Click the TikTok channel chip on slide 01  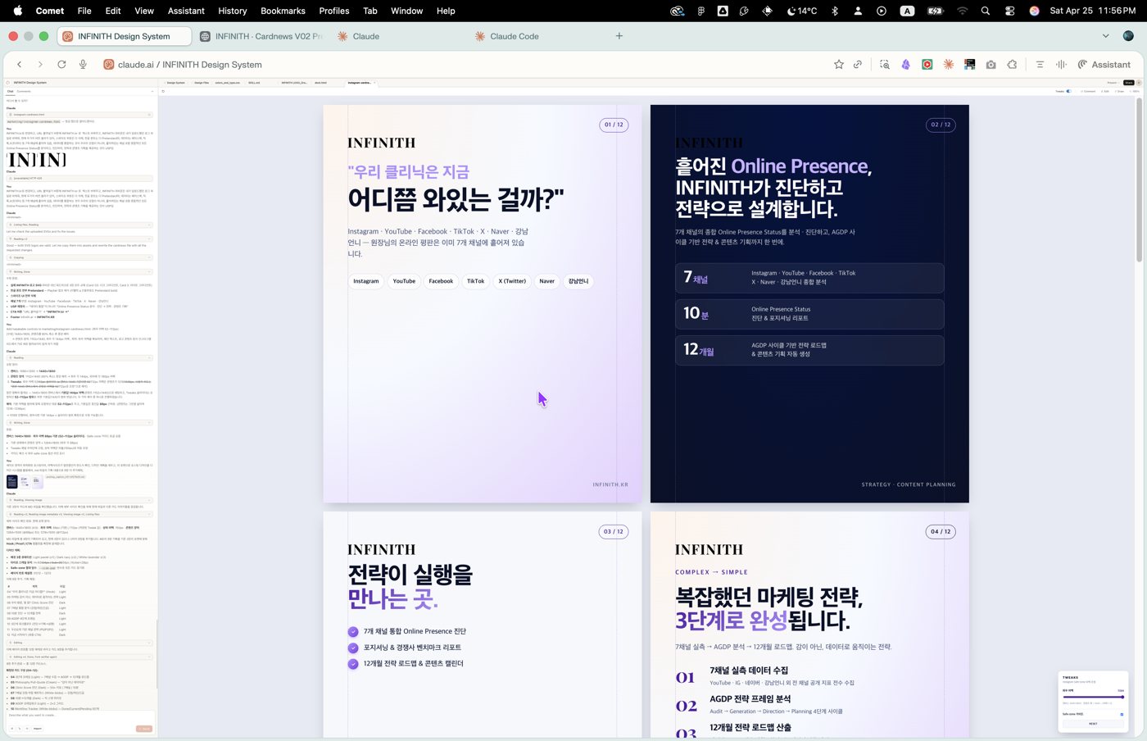pos(475,281)
